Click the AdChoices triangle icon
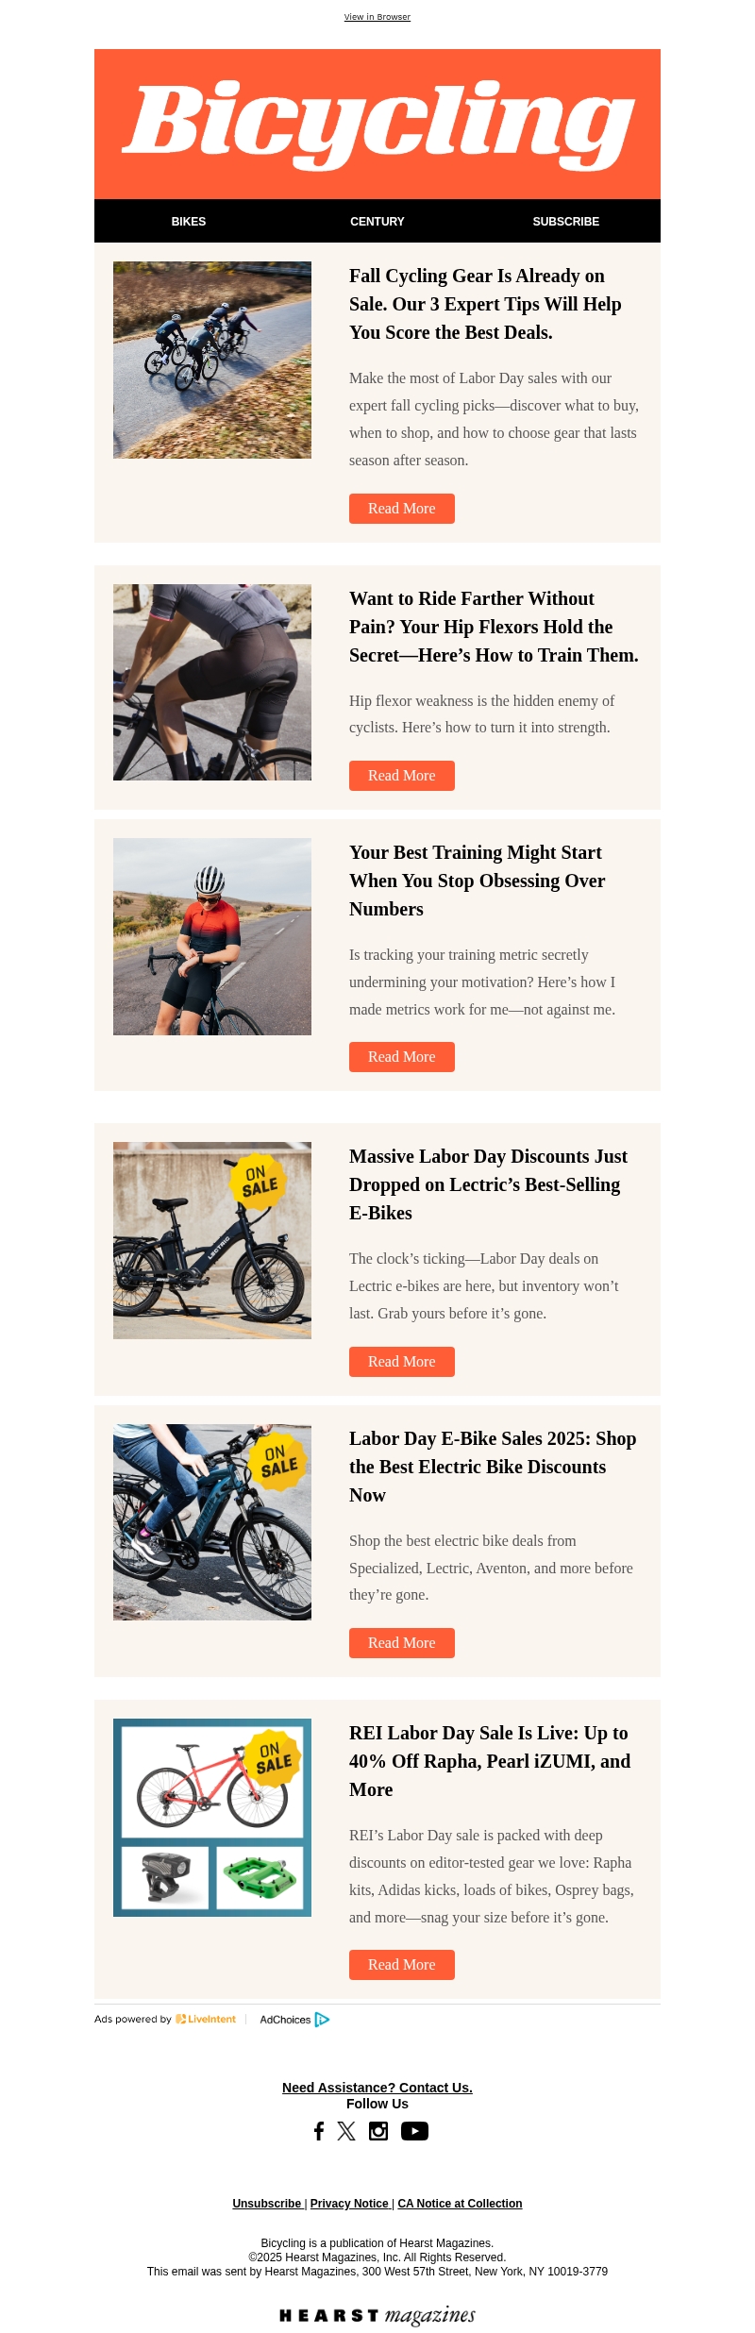 click(322, 2020)
